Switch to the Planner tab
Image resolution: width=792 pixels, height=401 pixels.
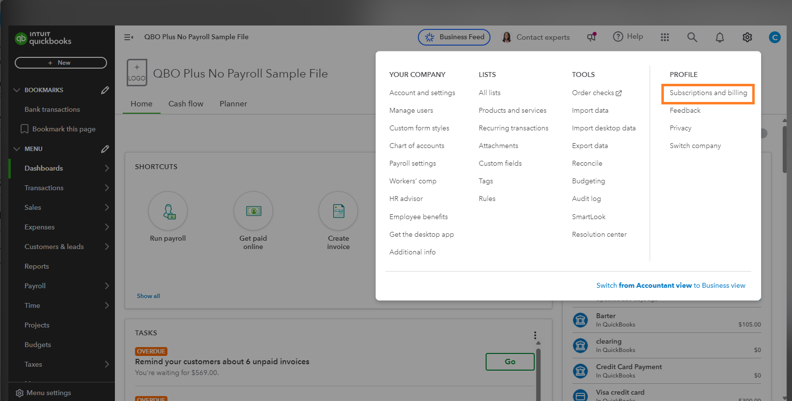[x=233, y=104]
